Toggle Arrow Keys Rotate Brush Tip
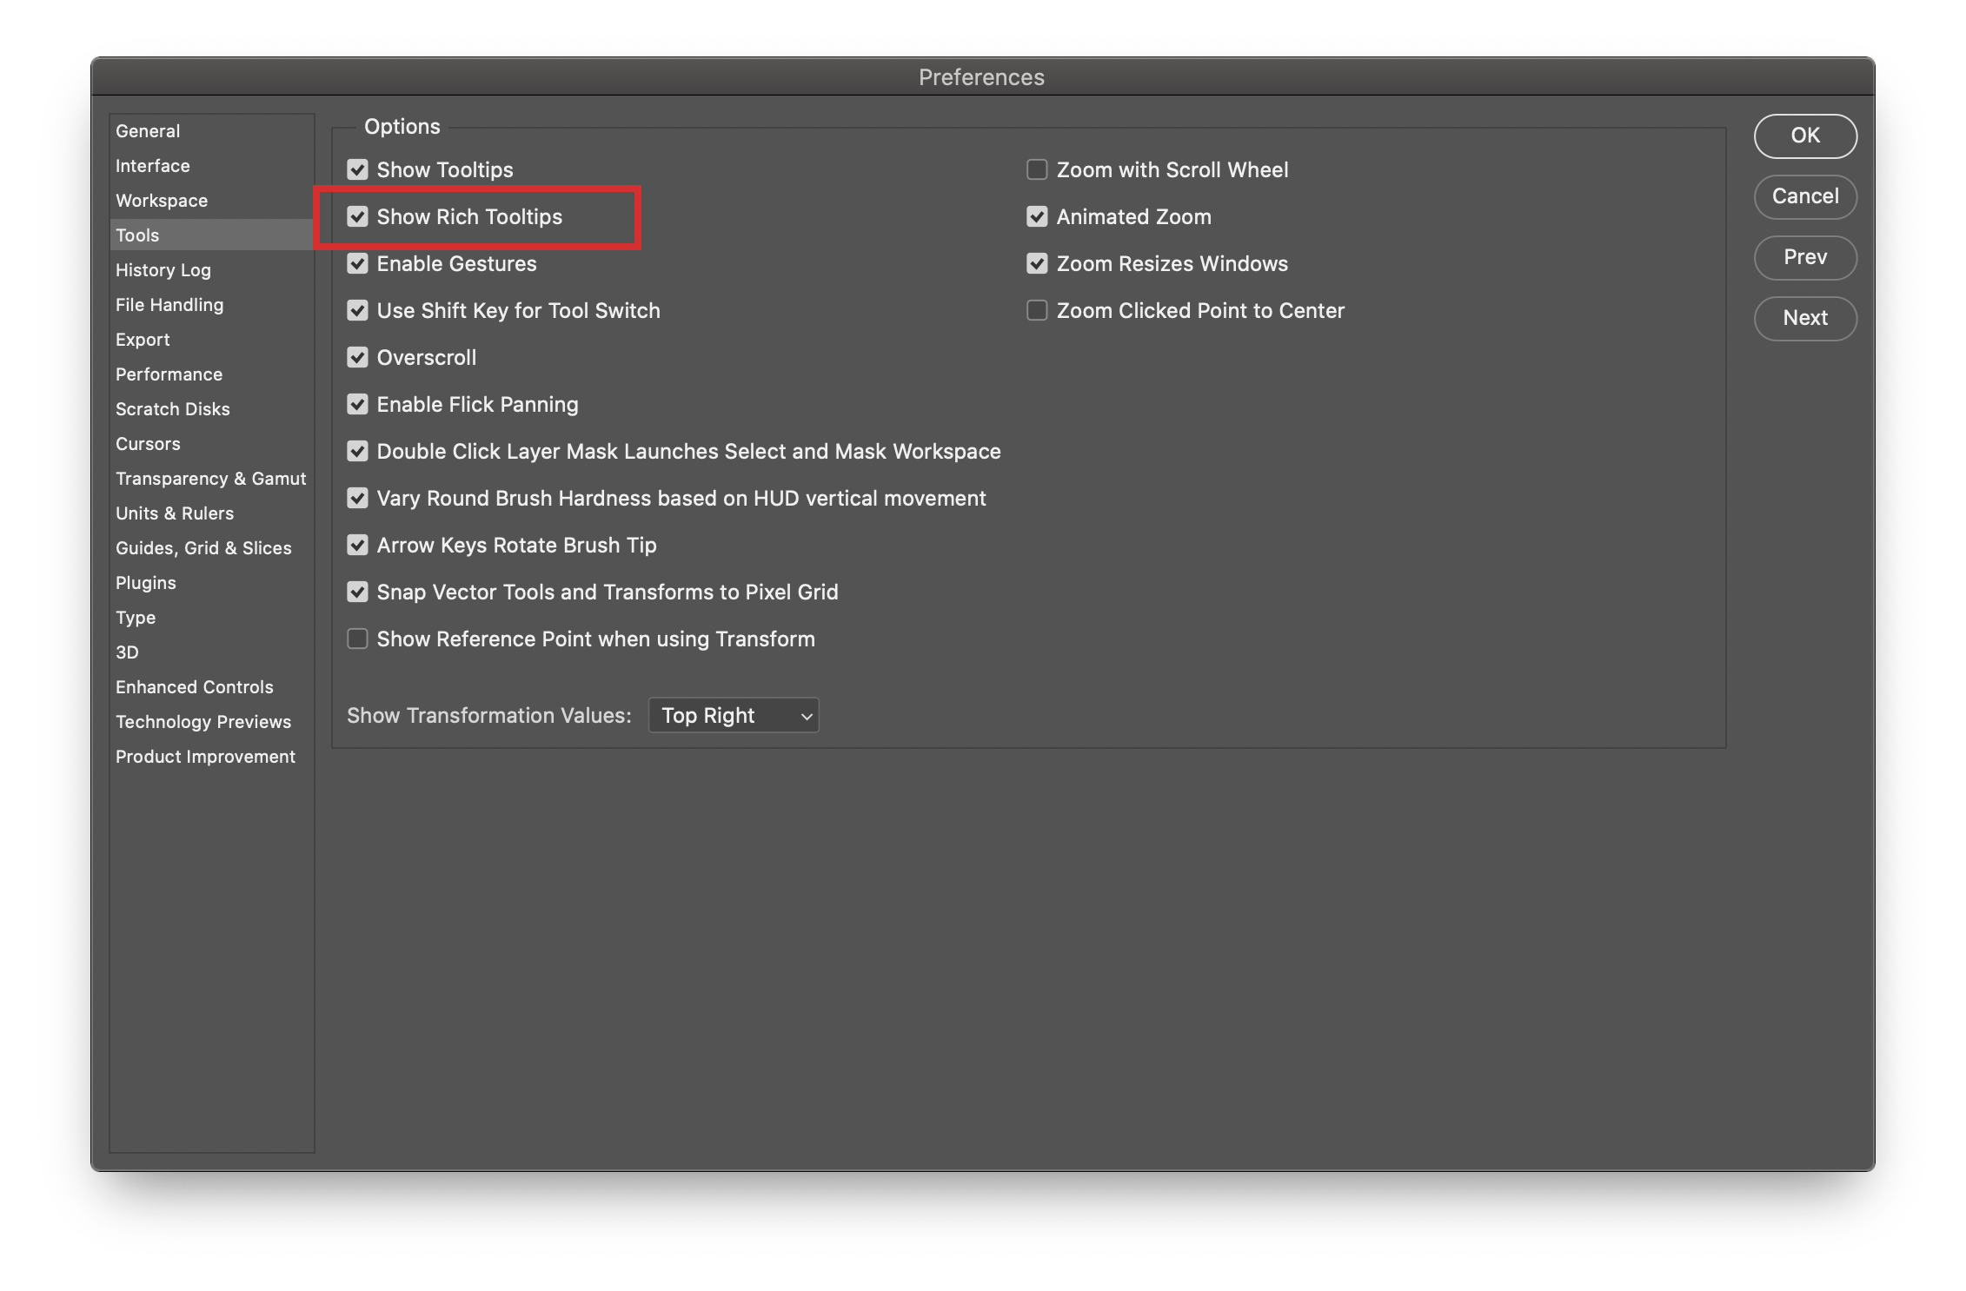Viewport: 1966px width, 1291px height. coord(357,545)
